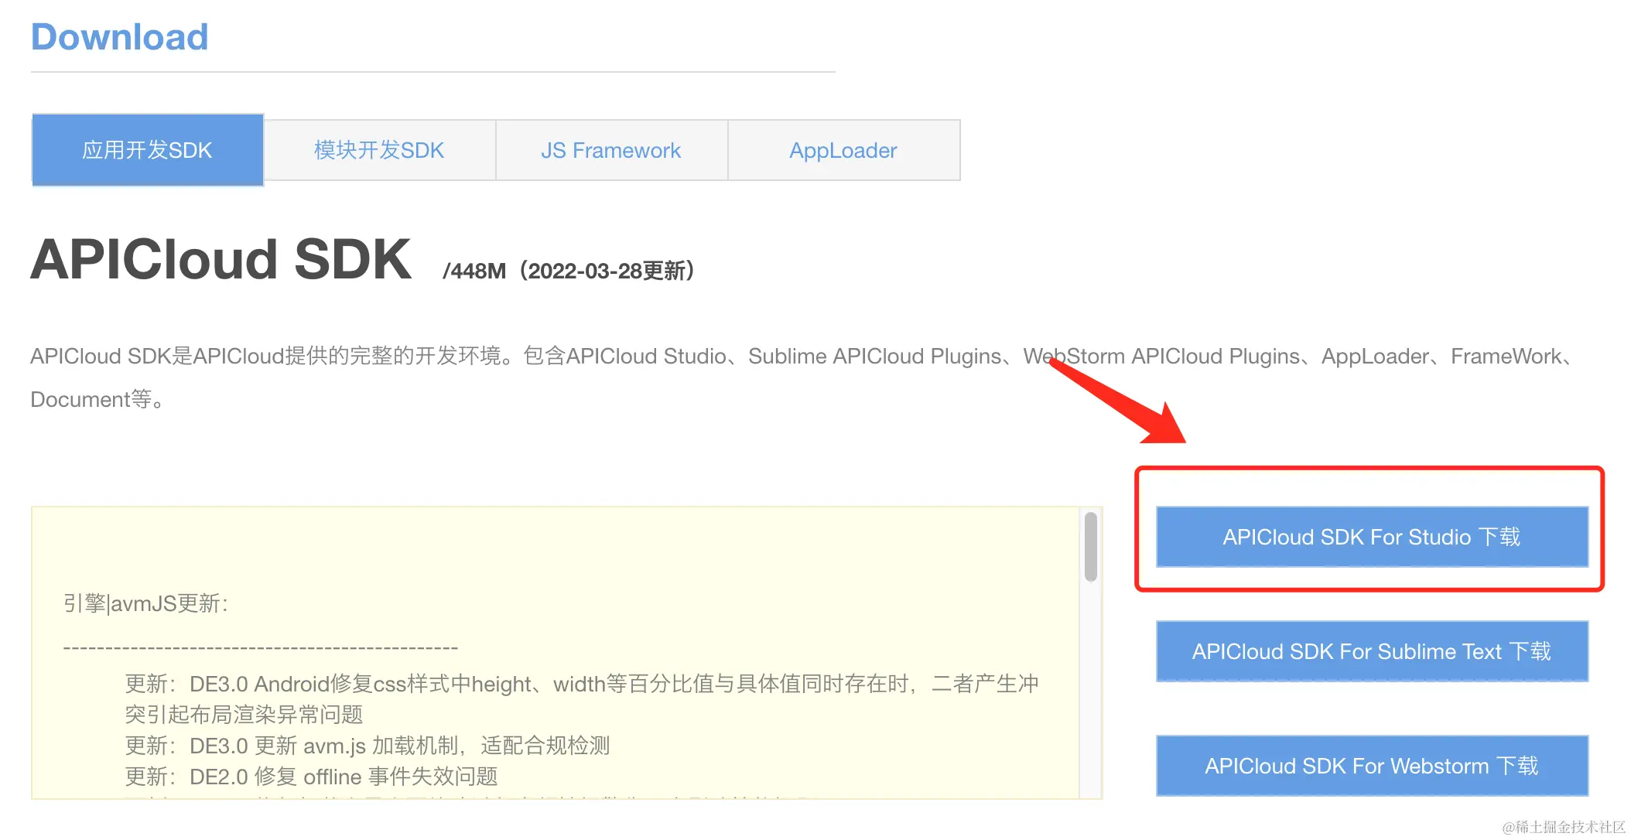The image size is (1631, 840).
Task: Go to the AppLoader tab
Action: (843, 150)
